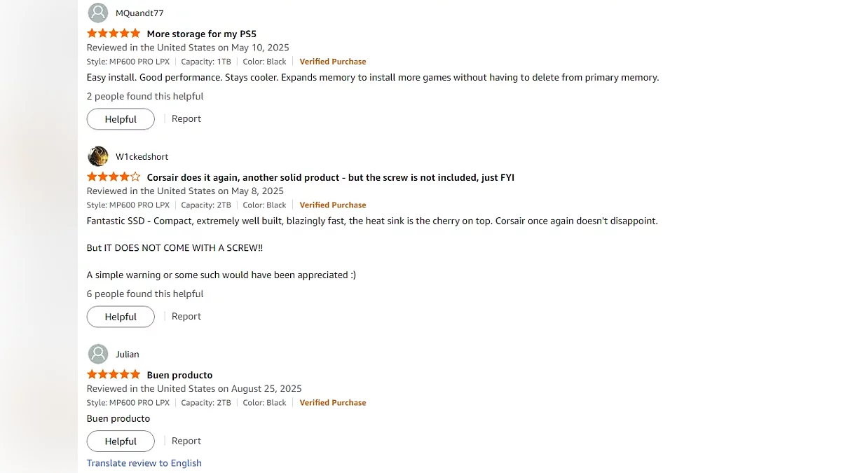Report MQuandt77's review
Screen dimensions: 841x473
coord(186,119)
